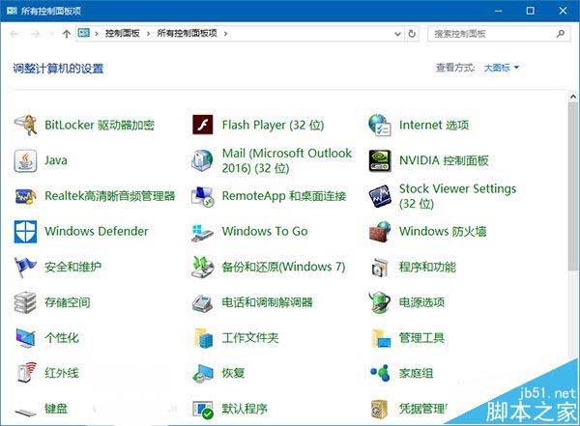This screenshot has height=426, width=580.
Task: Click the 调整计算机的设置 heading
Action: point(58,69)
